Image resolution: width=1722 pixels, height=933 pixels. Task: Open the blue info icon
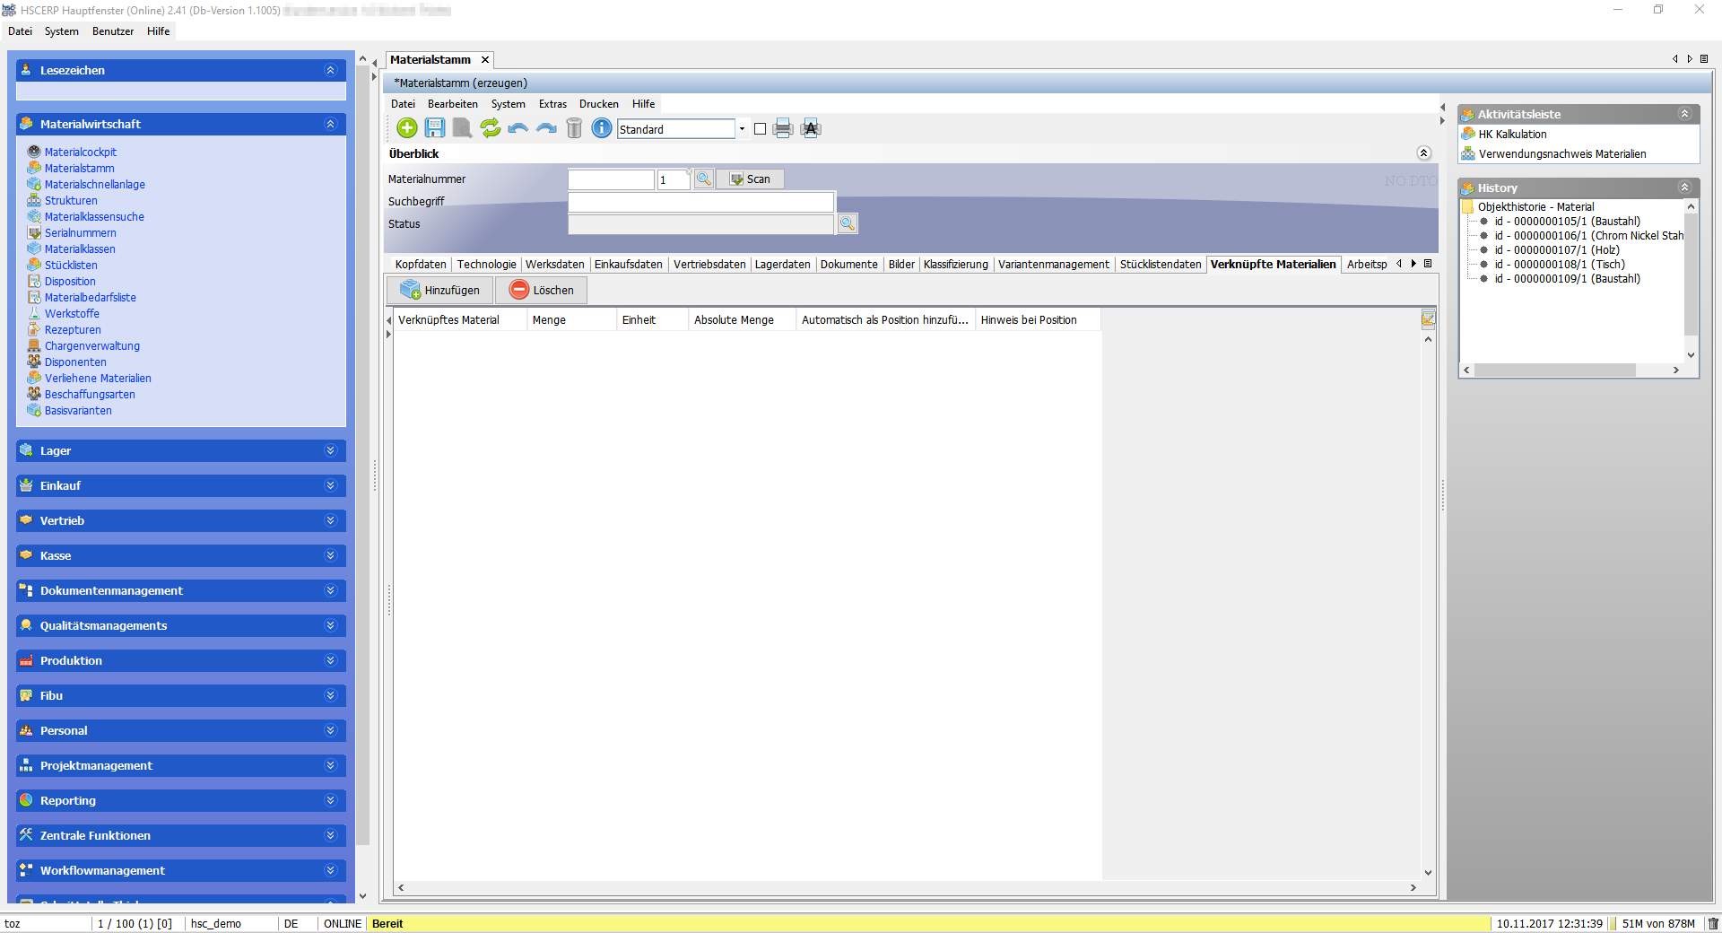(602, 128)
